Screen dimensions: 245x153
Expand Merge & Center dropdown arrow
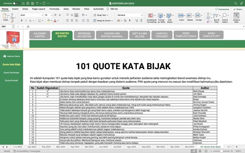tap(112, 21)
